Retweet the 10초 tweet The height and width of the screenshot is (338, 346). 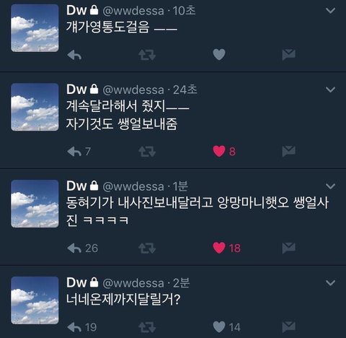pos(147,55)
